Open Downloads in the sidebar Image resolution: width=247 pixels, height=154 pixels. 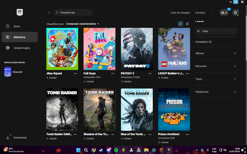(20, 137)
